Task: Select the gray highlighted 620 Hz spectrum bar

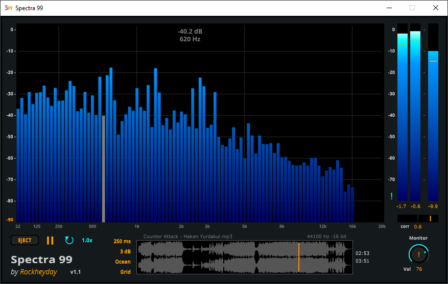Action: pos(104,168)
